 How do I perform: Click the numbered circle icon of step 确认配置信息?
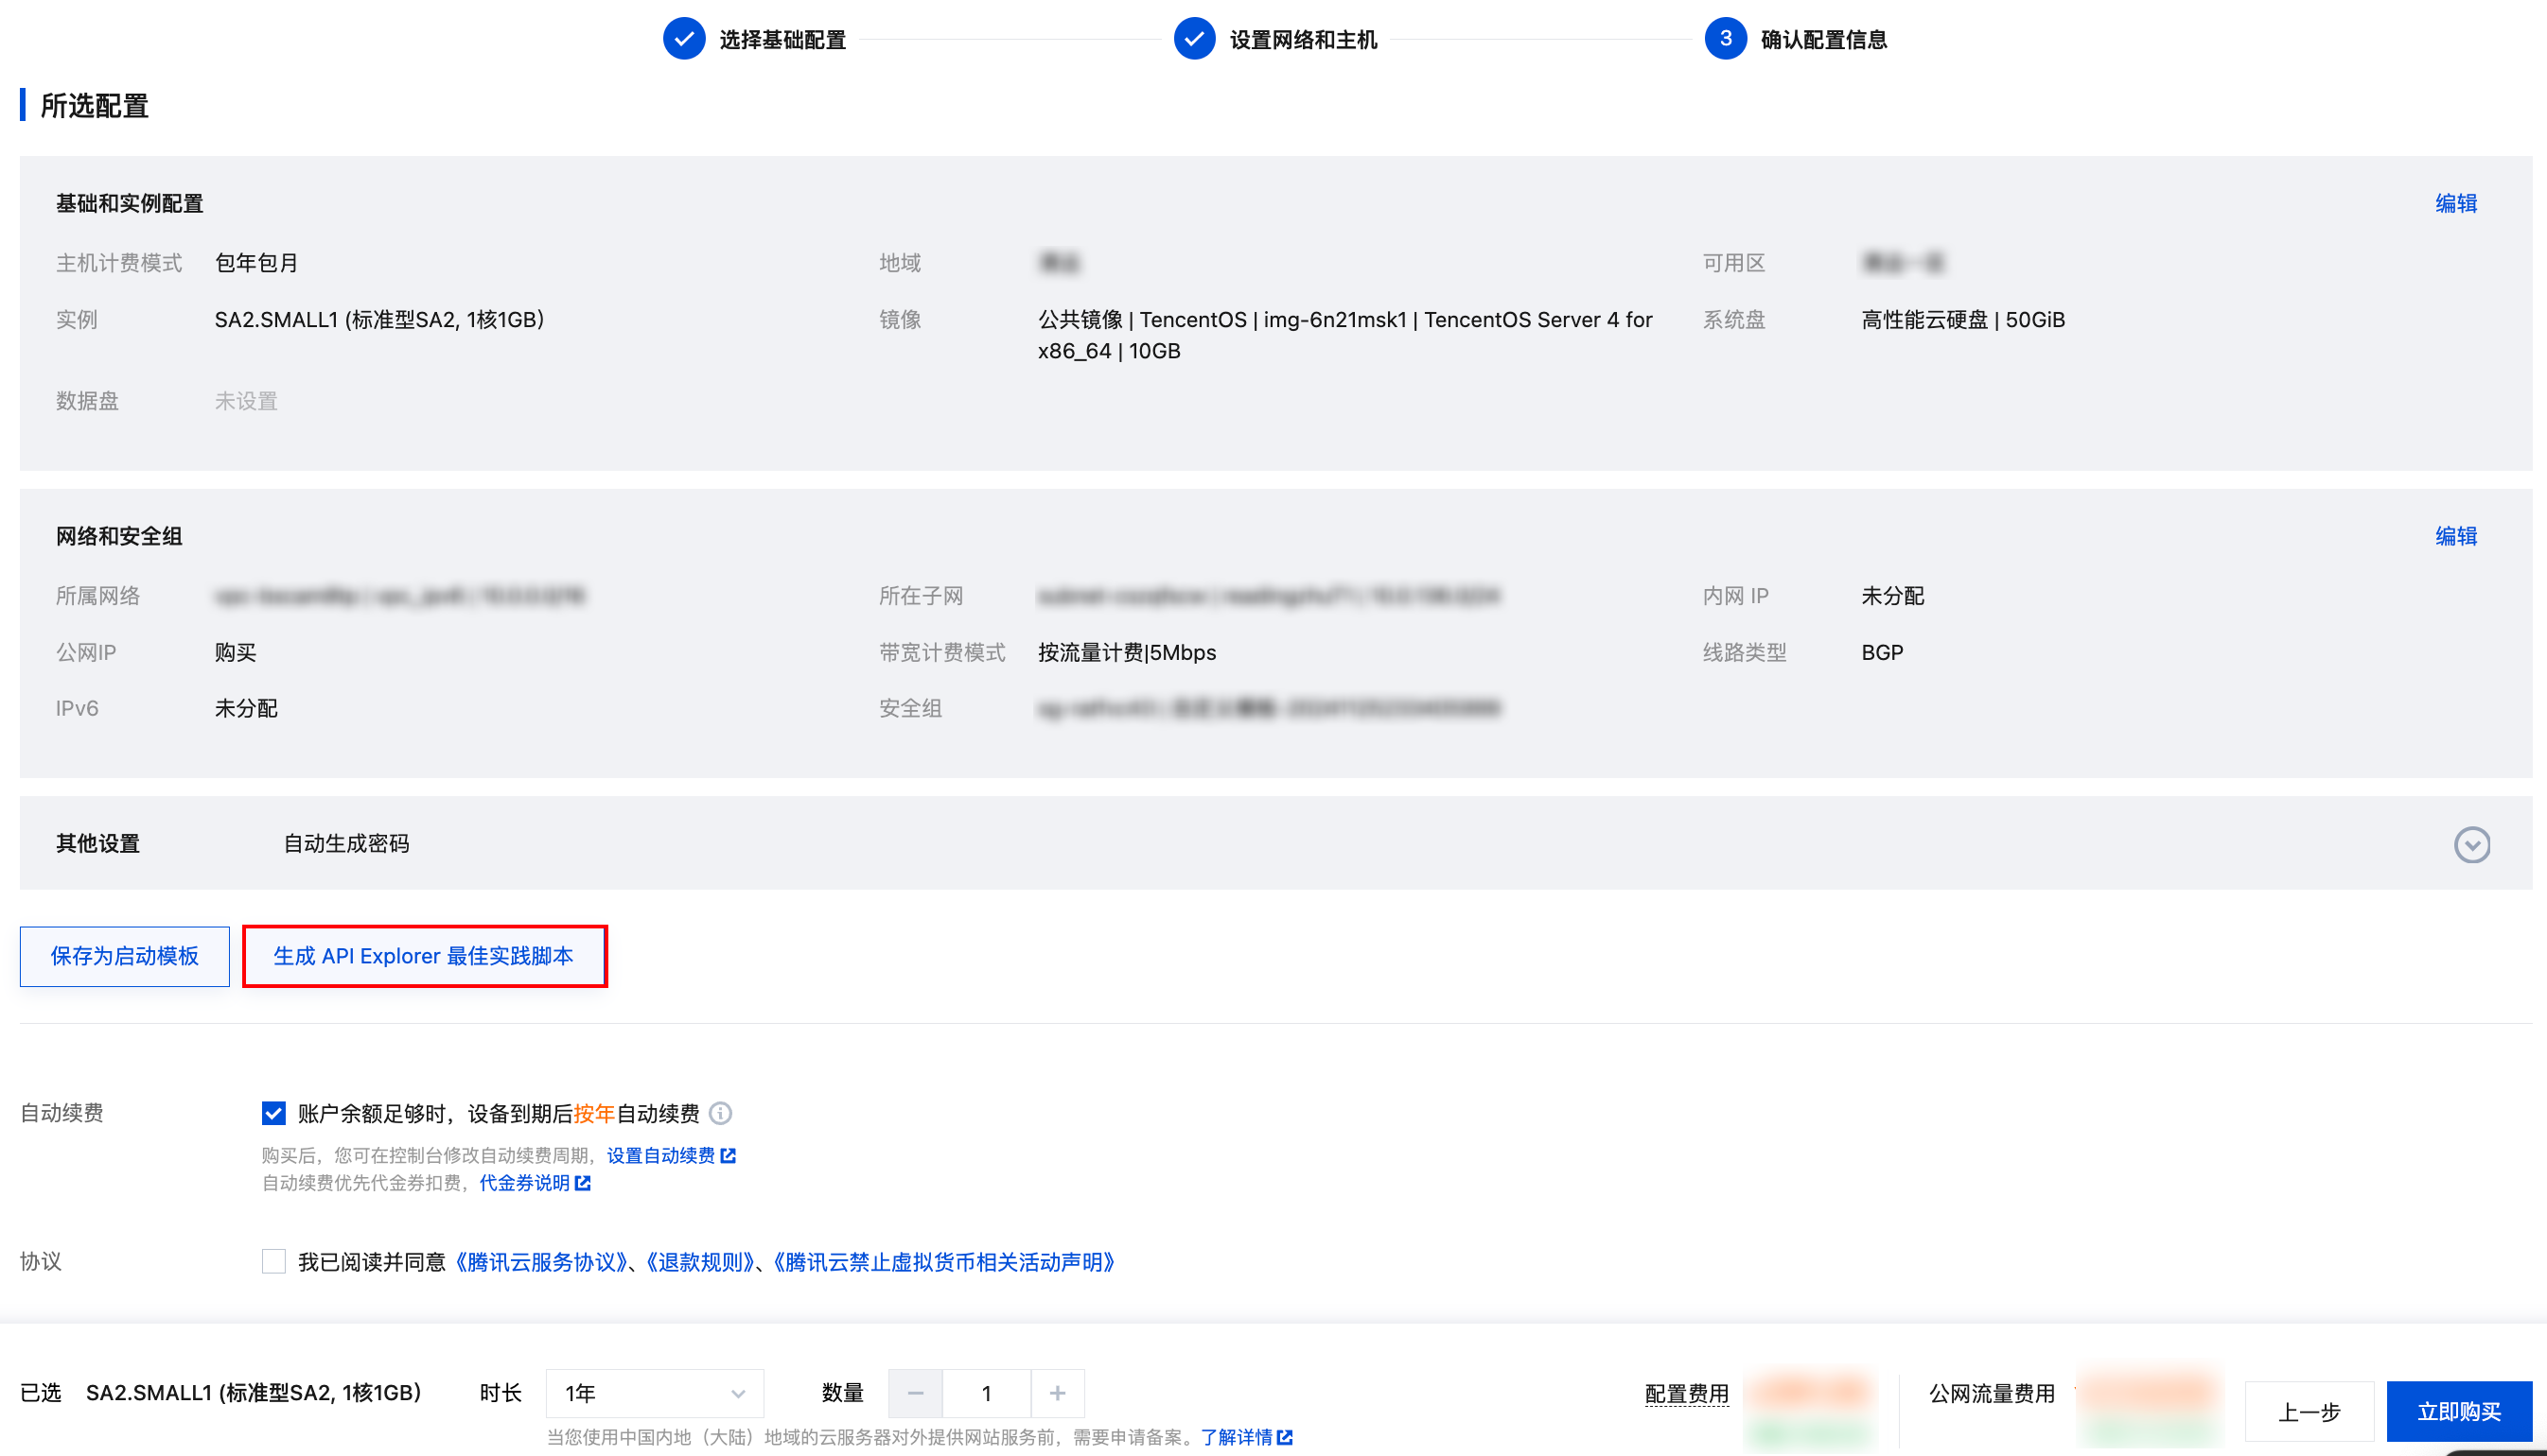pos(1725,40)
